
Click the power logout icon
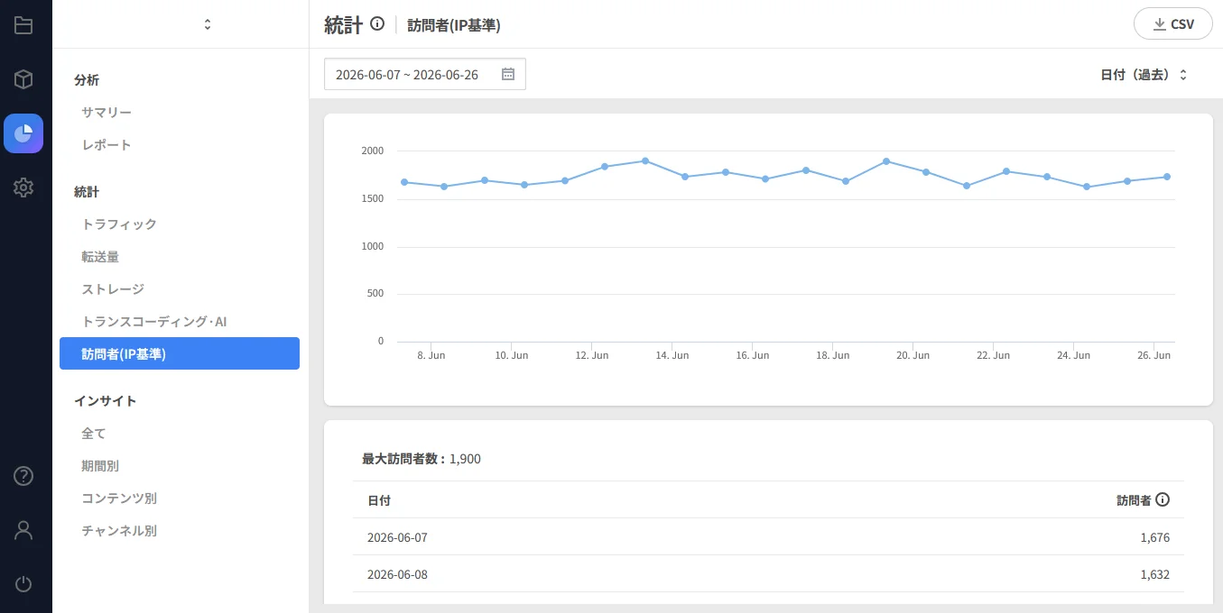23,584
